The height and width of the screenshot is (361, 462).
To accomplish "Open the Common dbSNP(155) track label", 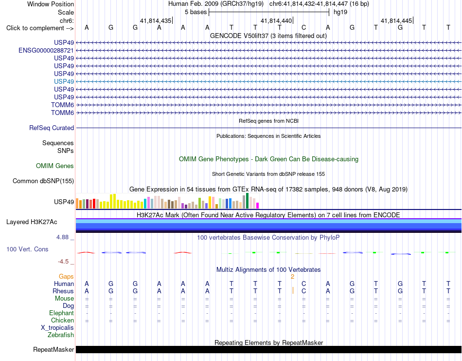I will pos(43,181).
